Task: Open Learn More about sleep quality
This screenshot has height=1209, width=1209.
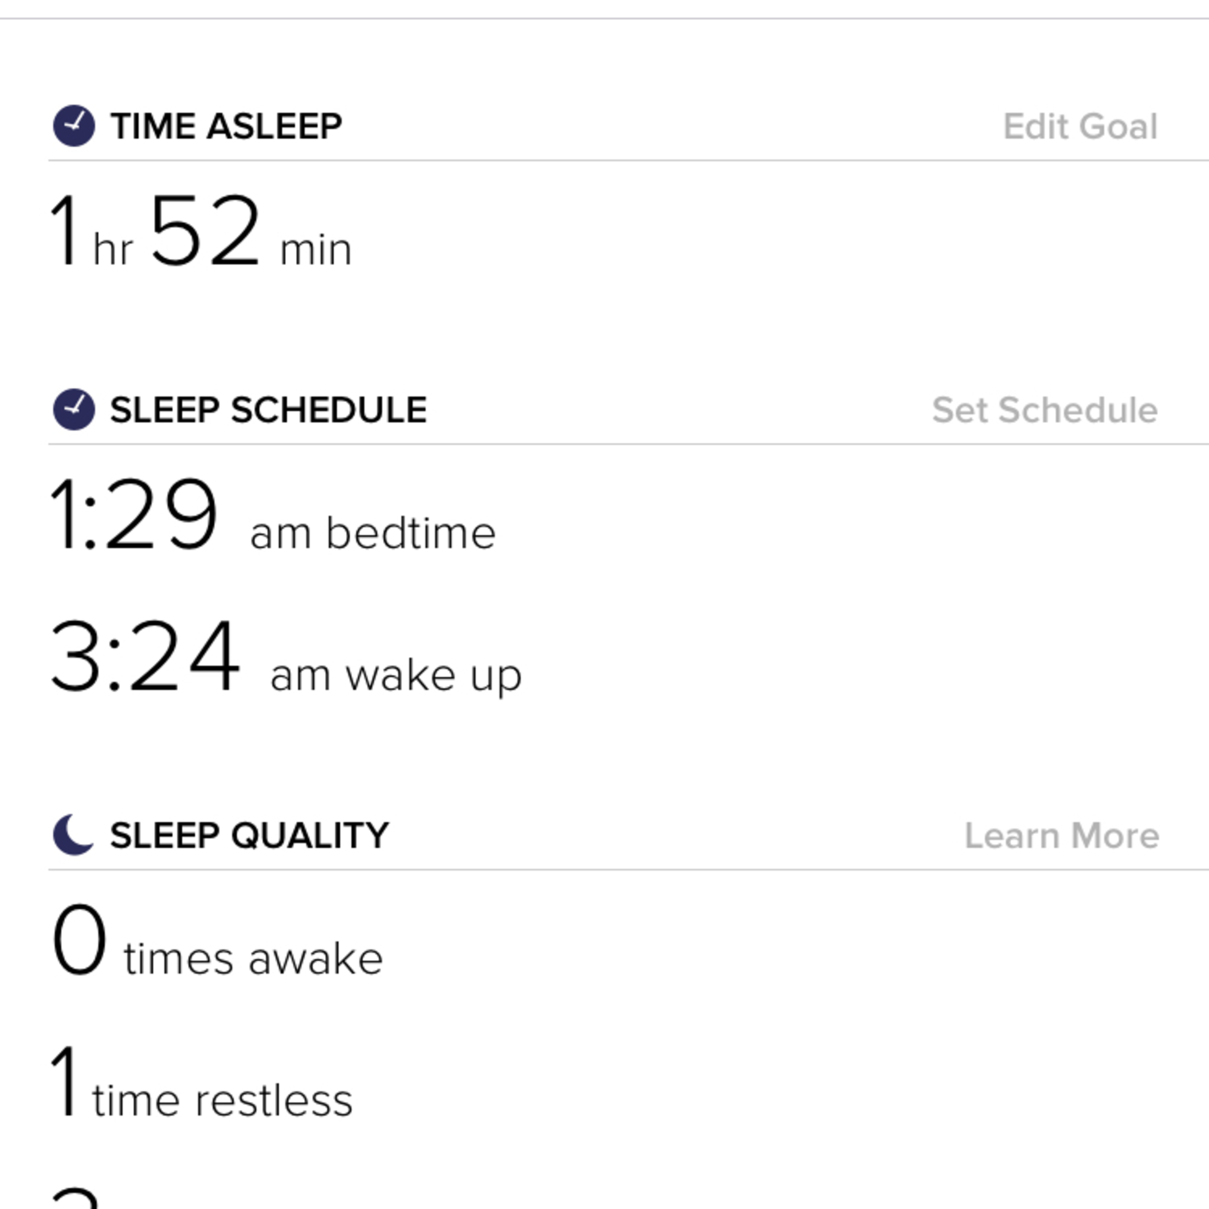Action: click(1062, 835)
